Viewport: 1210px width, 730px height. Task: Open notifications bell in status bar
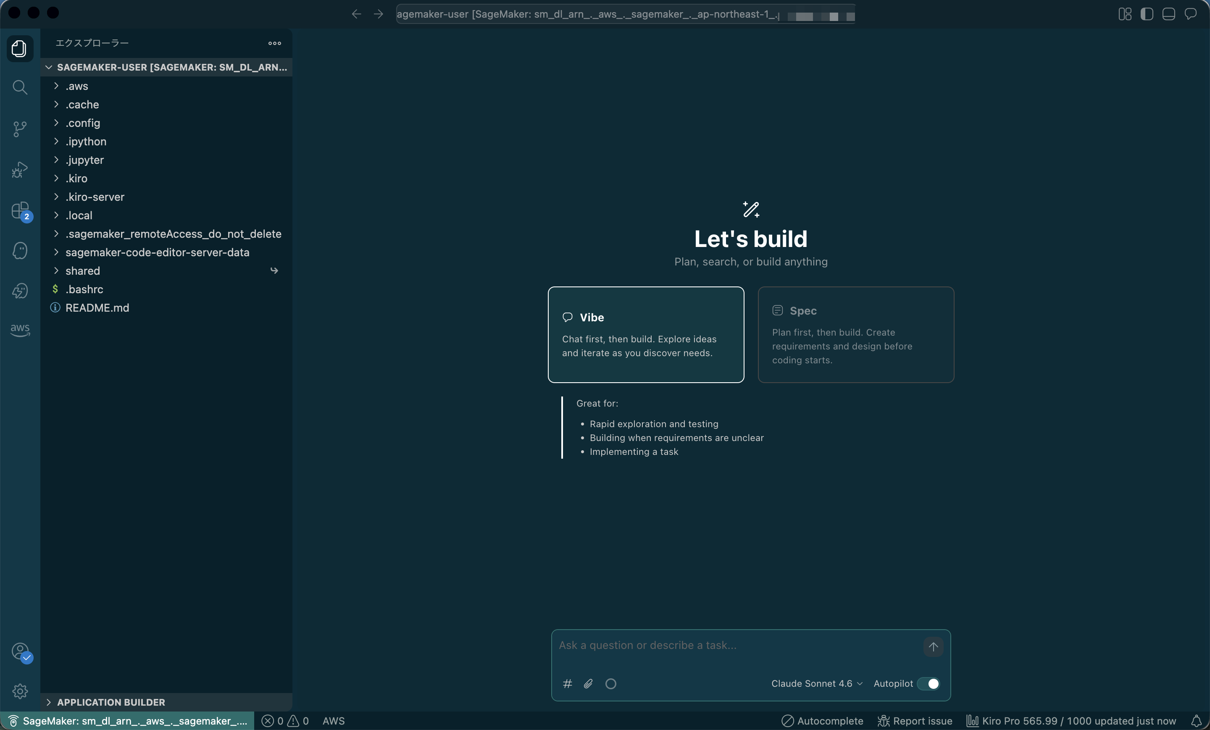pos(1196,721)
